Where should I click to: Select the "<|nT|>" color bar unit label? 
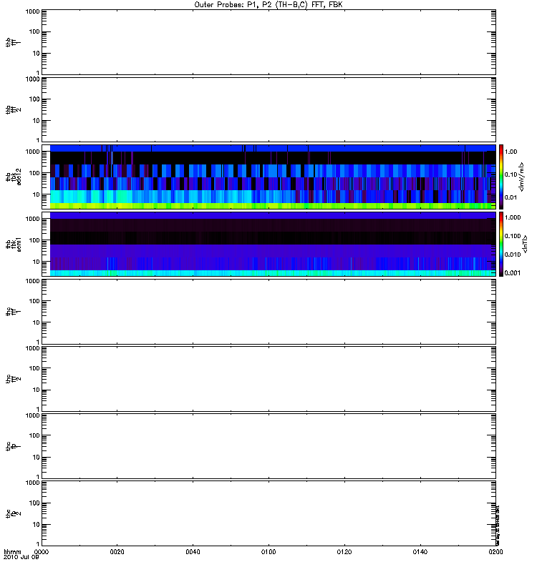pos(525,244)
